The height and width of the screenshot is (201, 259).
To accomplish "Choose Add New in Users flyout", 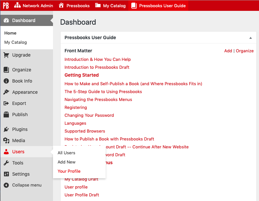I will coord(66,162).
